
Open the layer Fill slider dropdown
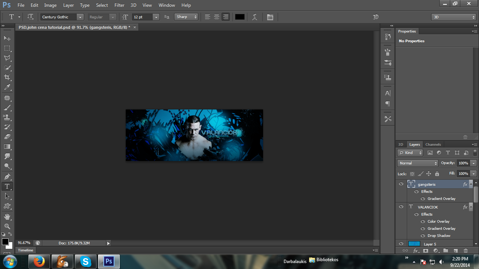[474, 174]
